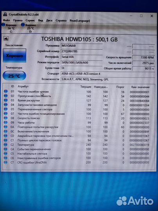The width and height of the screenshot is (158, 211).
Task: Select the Повторные попытки раскрутки row text
Action: (x=38, y=127)
